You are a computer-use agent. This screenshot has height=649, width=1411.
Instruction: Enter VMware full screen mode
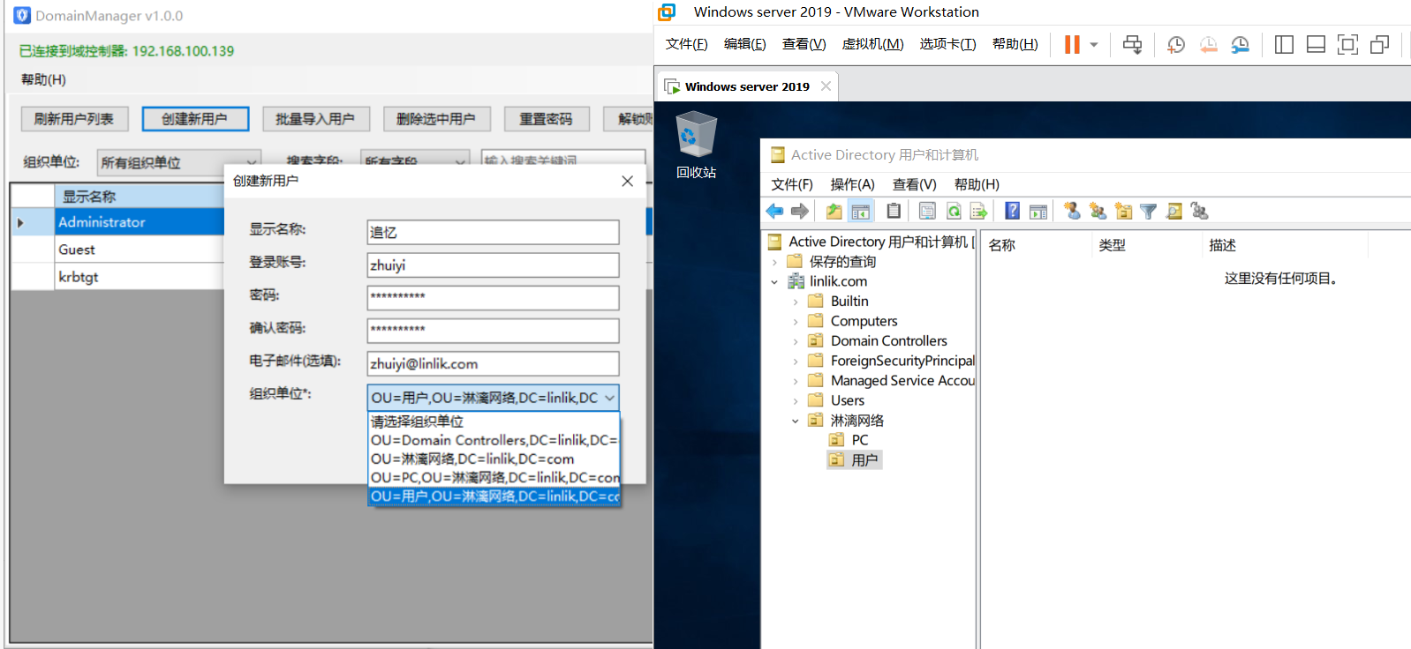point(1347,44)
